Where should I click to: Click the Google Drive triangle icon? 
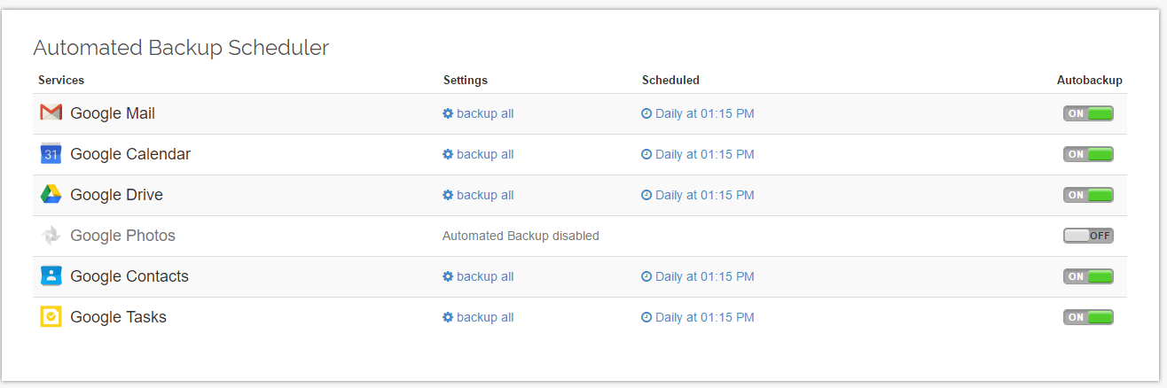(51, 194)
